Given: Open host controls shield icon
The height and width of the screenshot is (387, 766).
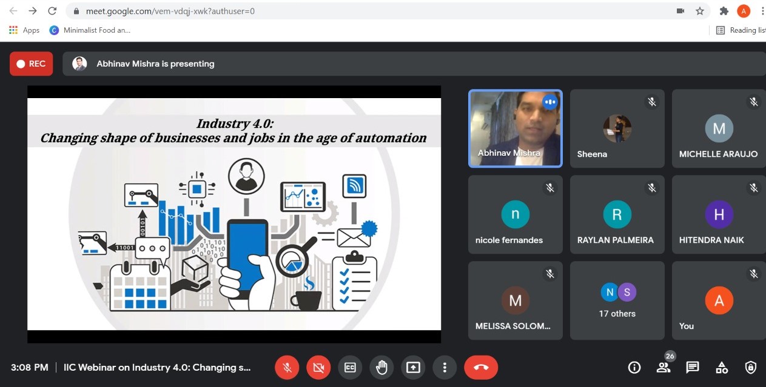Looking at the screenshot, I should (751, 367).
